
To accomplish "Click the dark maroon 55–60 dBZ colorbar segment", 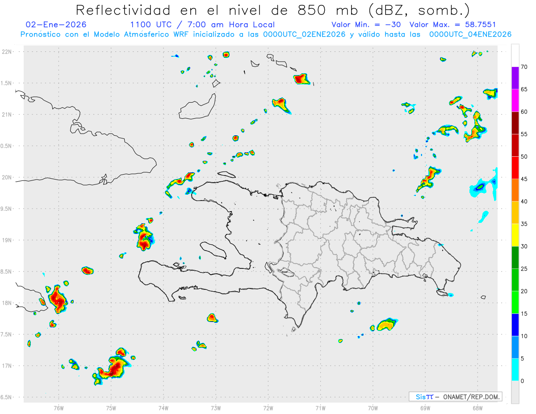I will (x=515, y=123).
